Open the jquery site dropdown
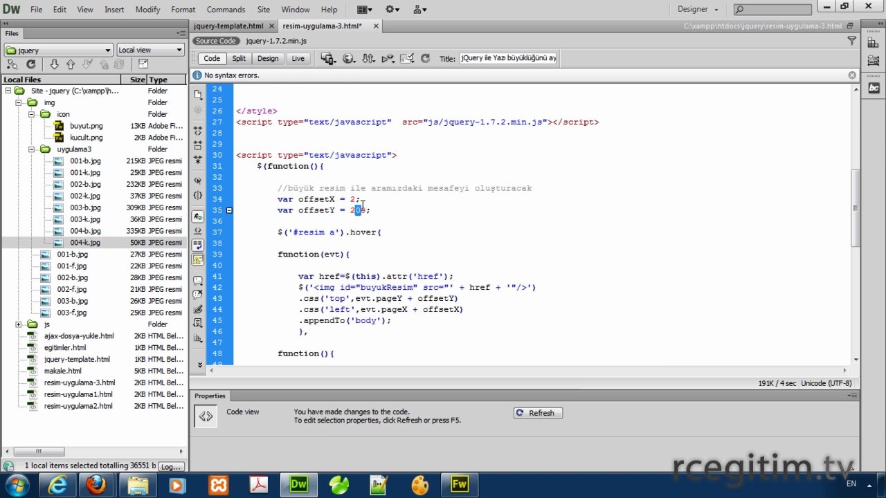Screen dimensions: 886x498 58,50
